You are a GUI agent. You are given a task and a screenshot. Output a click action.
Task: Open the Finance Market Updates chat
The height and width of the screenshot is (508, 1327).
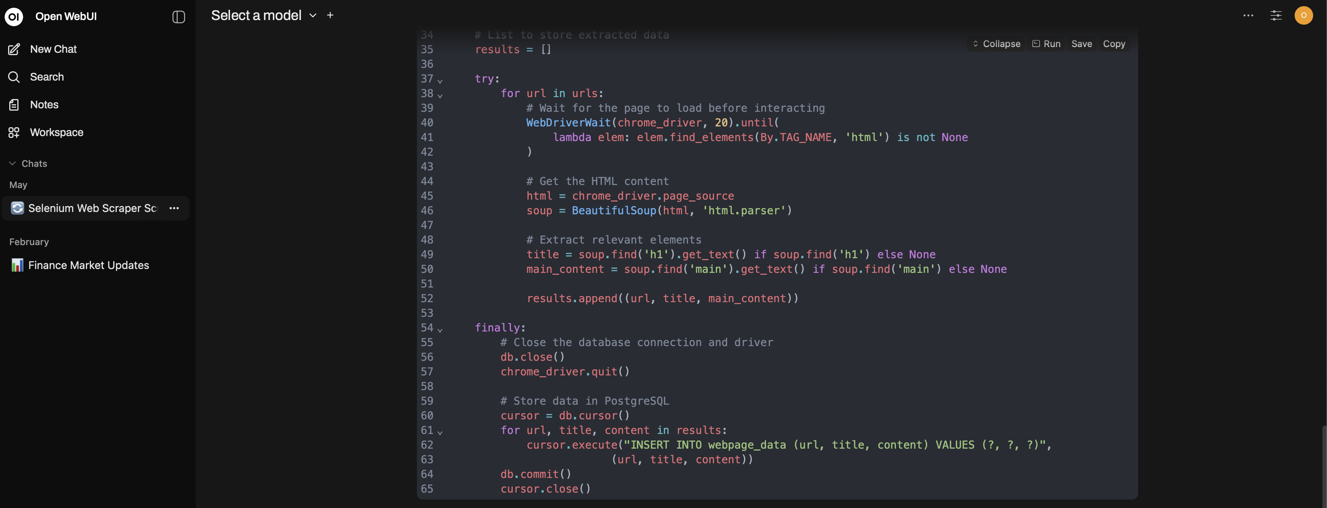coord(87,265)
